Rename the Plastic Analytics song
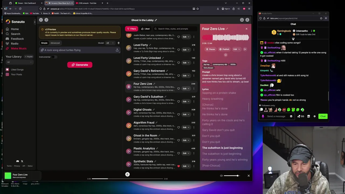Image resolution: width=345 pixels, height=194 pixels. tap(157, 148)
